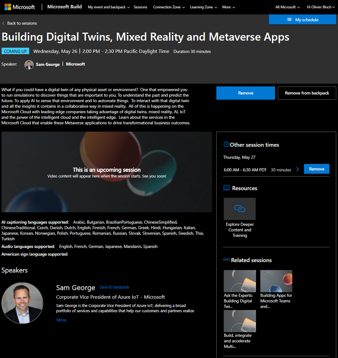Click the American sign language supported line
The width and height of the screenshot is (338, 358).
34,254
